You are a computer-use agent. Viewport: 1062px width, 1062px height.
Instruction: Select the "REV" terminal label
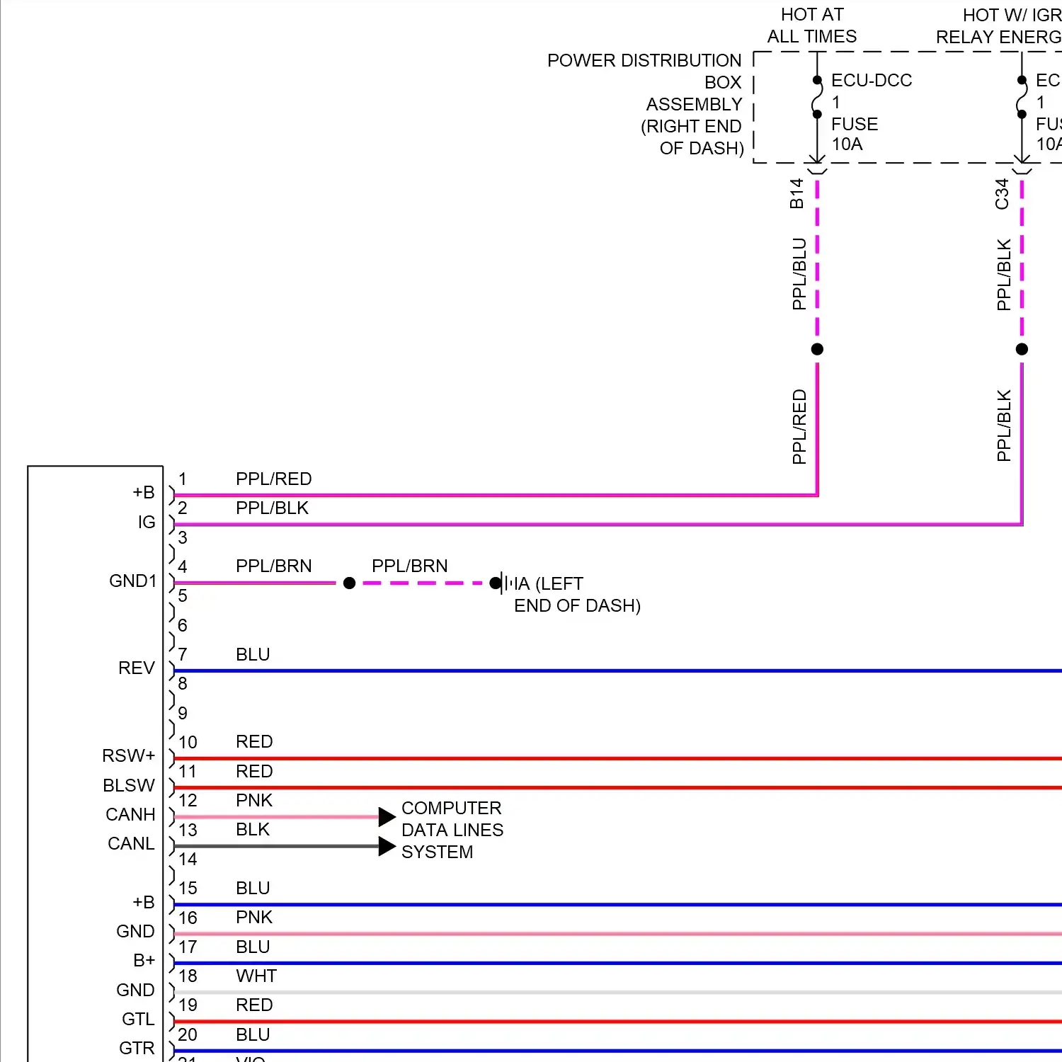point(137,668)
